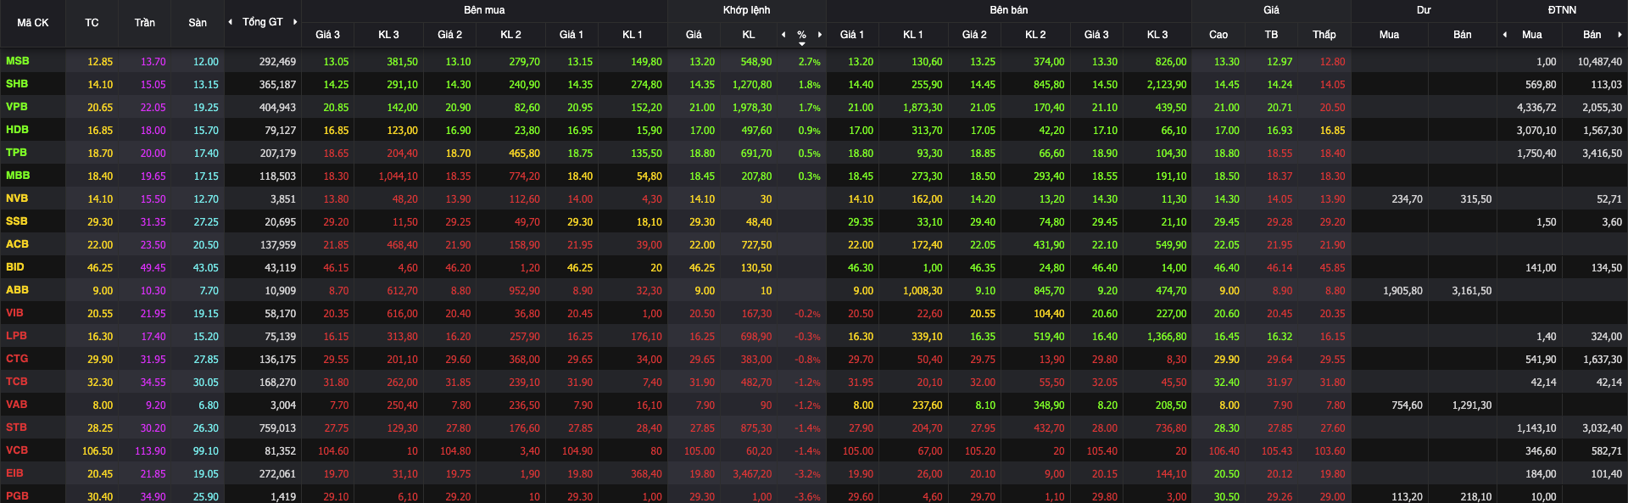Click STB total value 759,013
1628x503 pixels.
(277, 428)
